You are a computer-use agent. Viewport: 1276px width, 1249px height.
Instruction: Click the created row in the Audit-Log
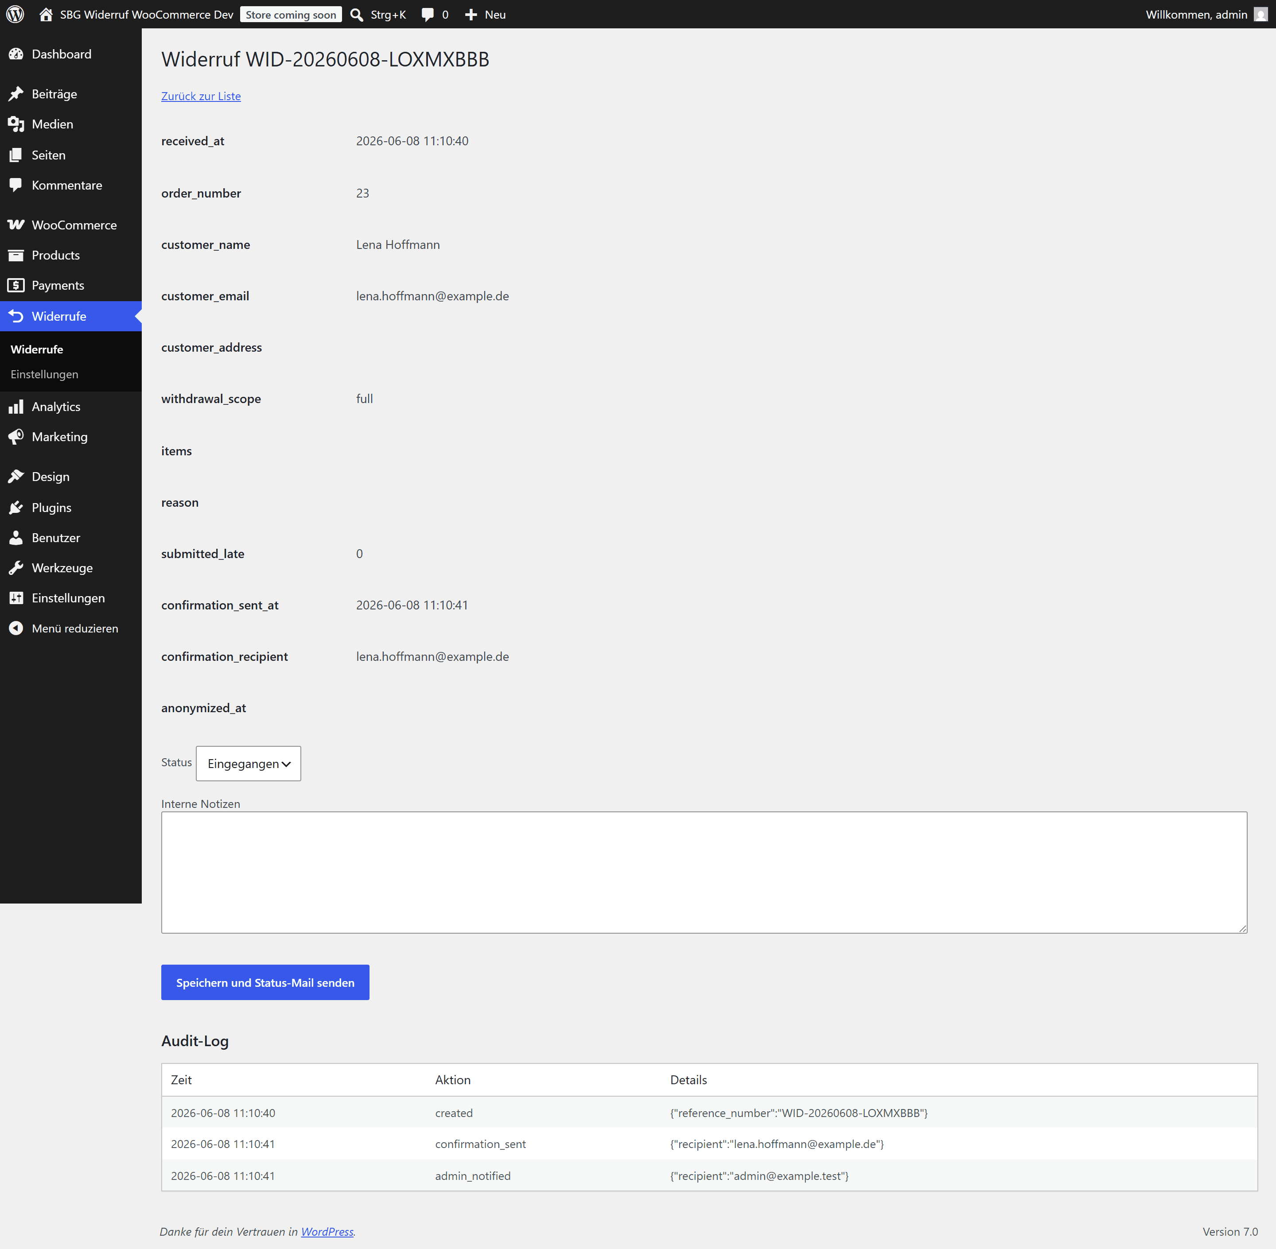coord(709,1113)
